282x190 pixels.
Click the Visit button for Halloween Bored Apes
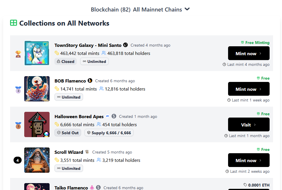click(249, 125)
